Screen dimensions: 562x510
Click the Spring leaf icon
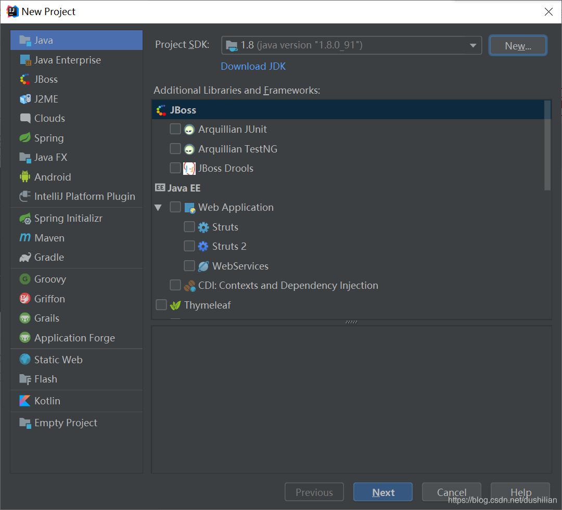25,138
